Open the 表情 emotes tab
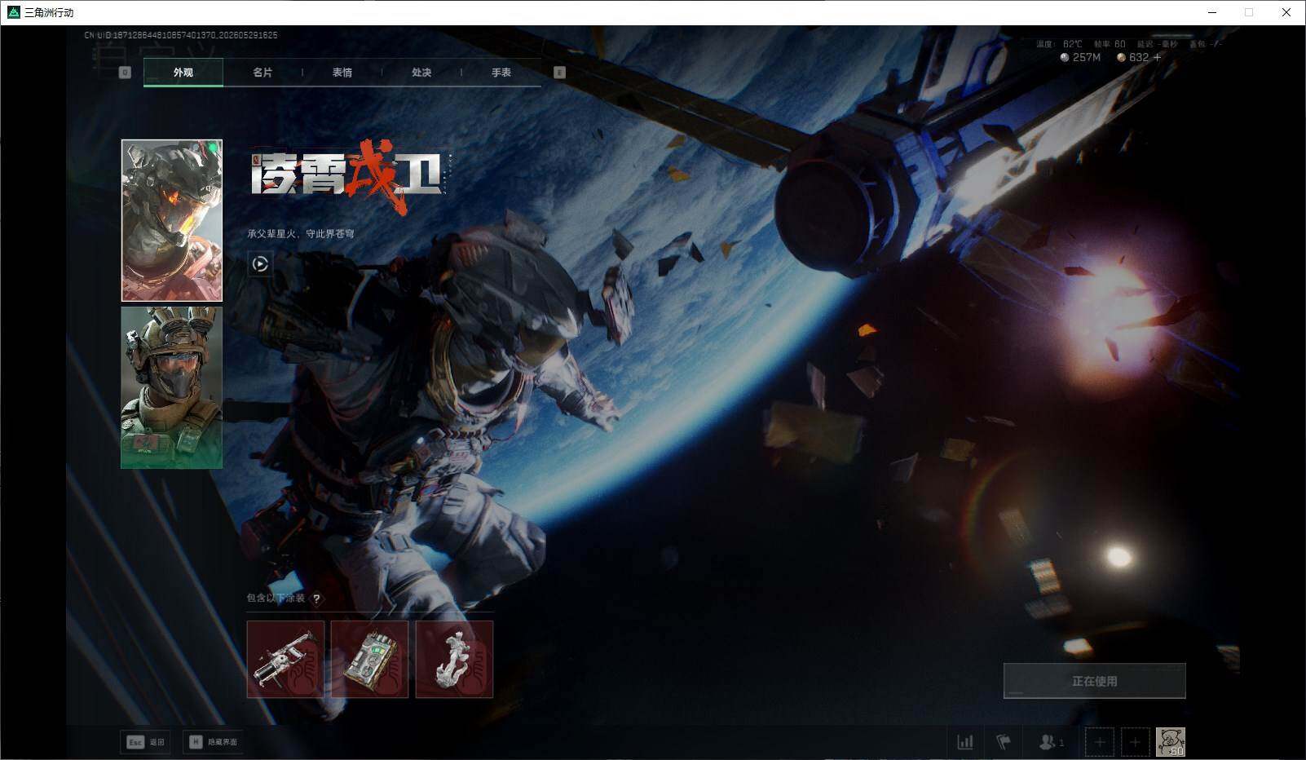The width and height of the screenshot is (1306, 760). point(342,73)
